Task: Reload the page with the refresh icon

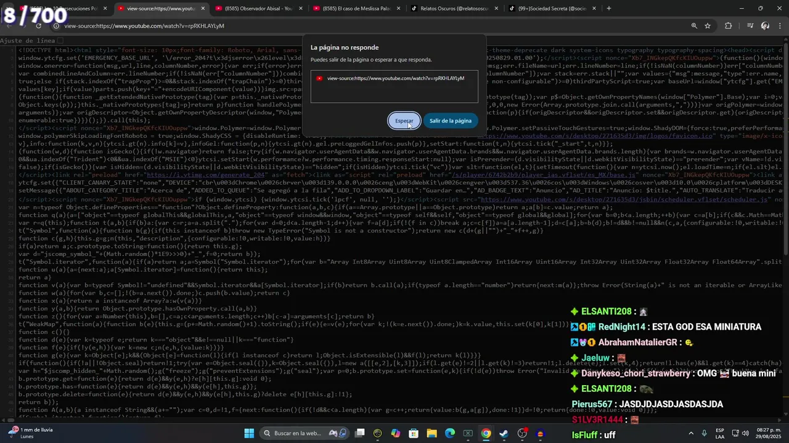Action: point(38,26)
